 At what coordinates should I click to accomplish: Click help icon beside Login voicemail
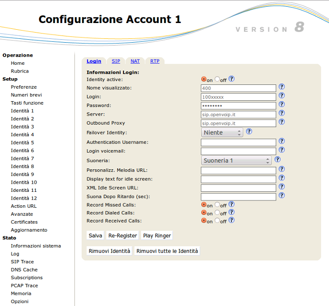281,150
